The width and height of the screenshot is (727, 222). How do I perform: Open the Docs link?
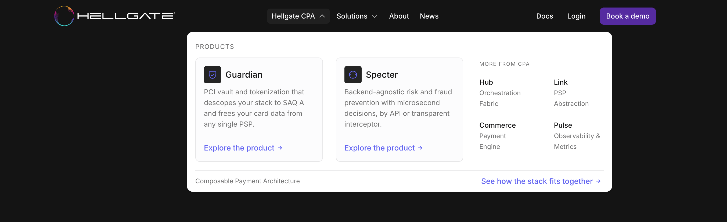544,16
